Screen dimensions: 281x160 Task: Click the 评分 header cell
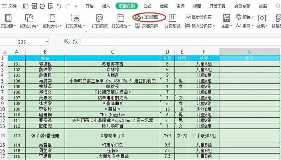coord(249,58)
